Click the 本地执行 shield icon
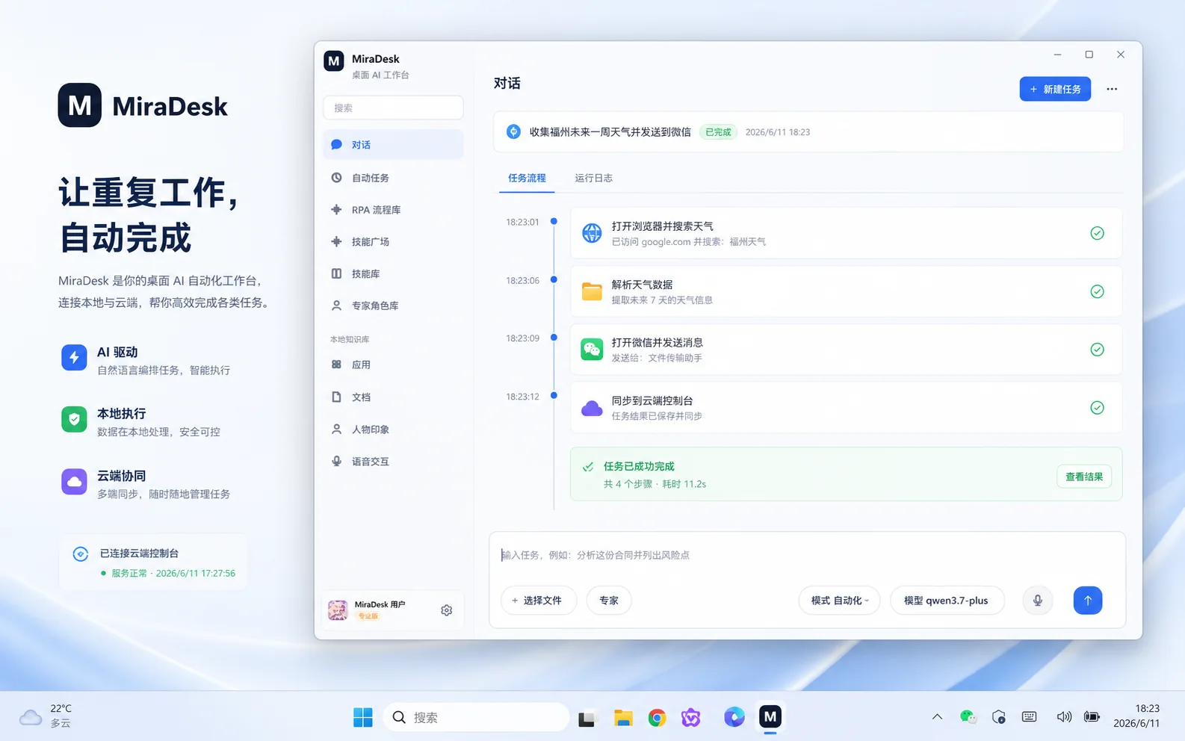The height and width of the screenshot is (741, 1185). 74,420
